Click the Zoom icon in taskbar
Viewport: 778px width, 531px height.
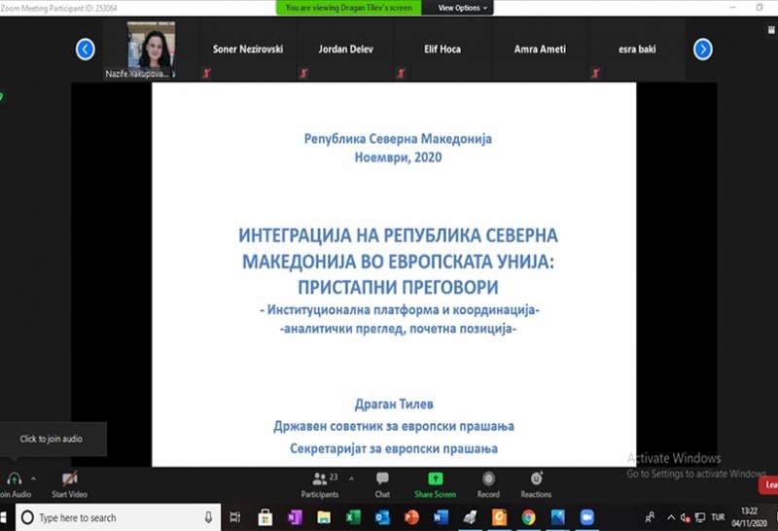(586, 517)
